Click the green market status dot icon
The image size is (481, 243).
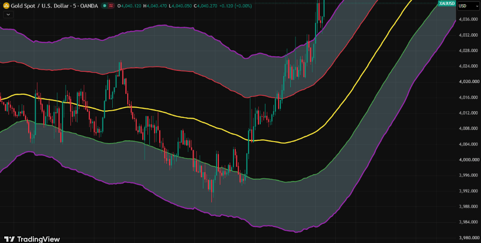coord(105,6)
